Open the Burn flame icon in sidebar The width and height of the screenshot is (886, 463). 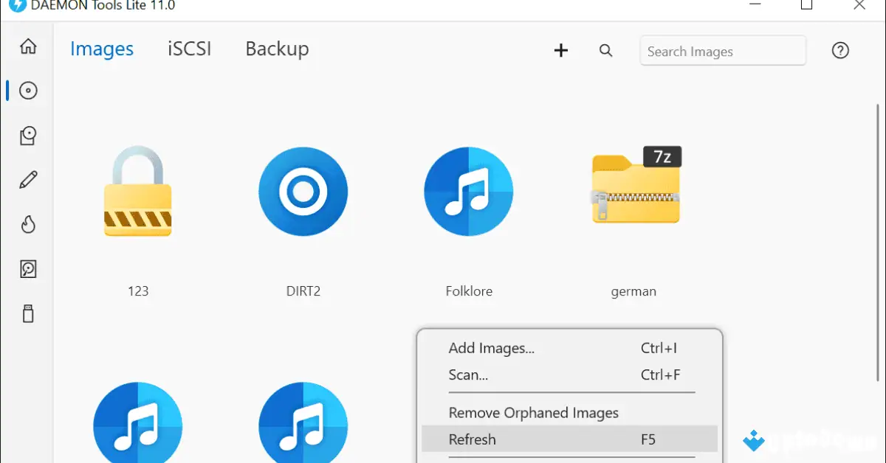(x=27, y=224)
